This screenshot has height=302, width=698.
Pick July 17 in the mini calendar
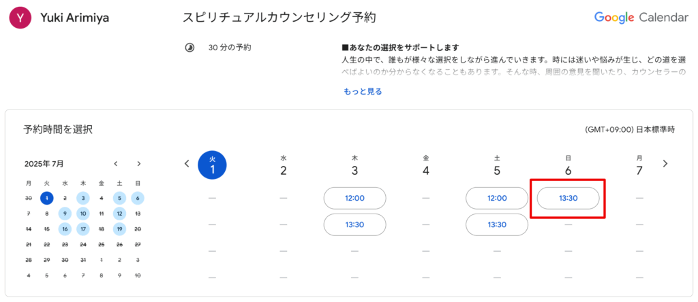pyautogui.click(x=83, y=229)
